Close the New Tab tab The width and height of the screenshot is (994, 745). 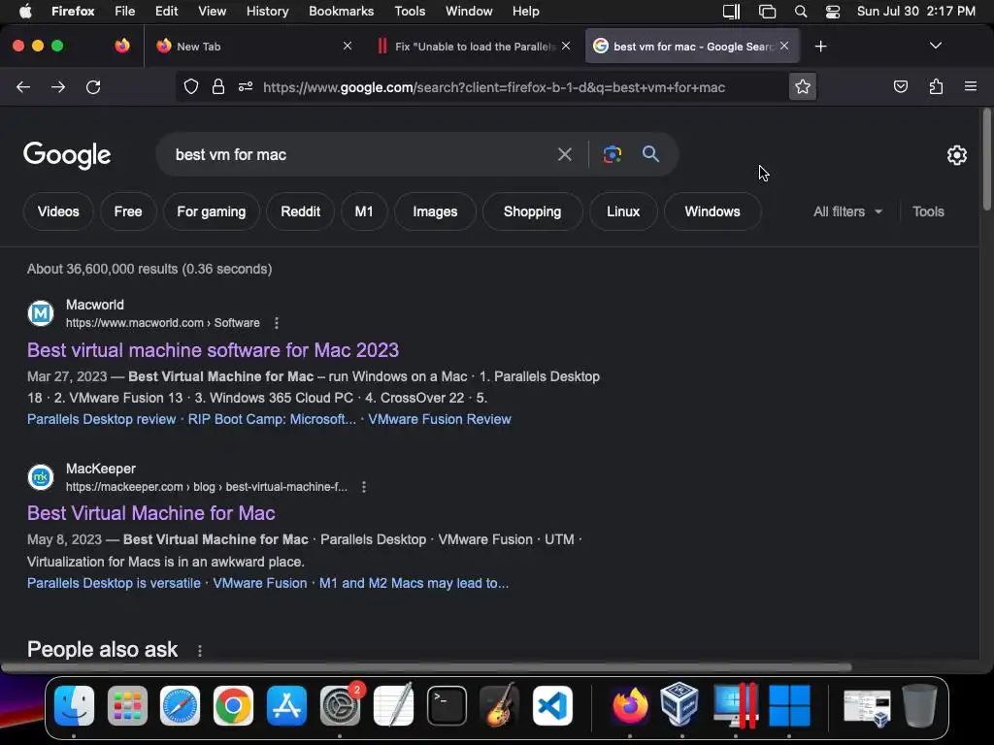click(348, 46)
